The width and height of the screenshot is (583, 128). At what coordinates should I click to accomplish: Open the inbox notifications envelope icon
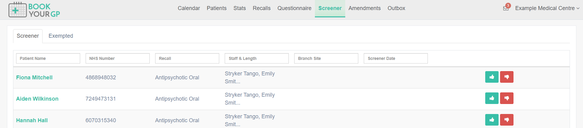pyautogui.click(x=506, y=8)
